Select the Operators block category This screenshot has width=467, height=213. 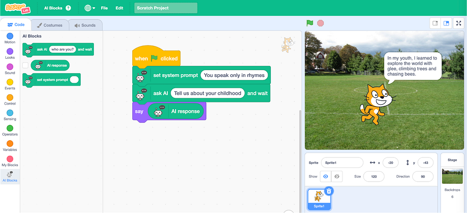coord(10,131)
